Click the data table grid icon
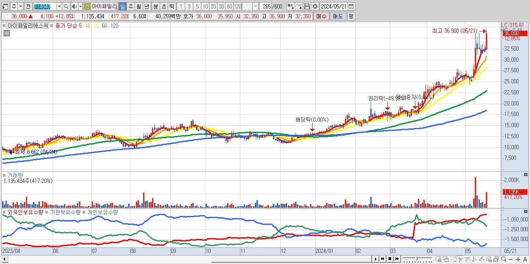Screen dimensions: 530x264 (6, 32)
